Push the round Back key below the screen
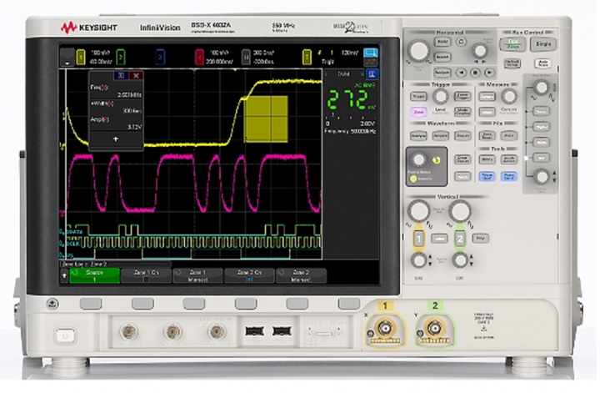600x393 pixels. tap(52, 304)
